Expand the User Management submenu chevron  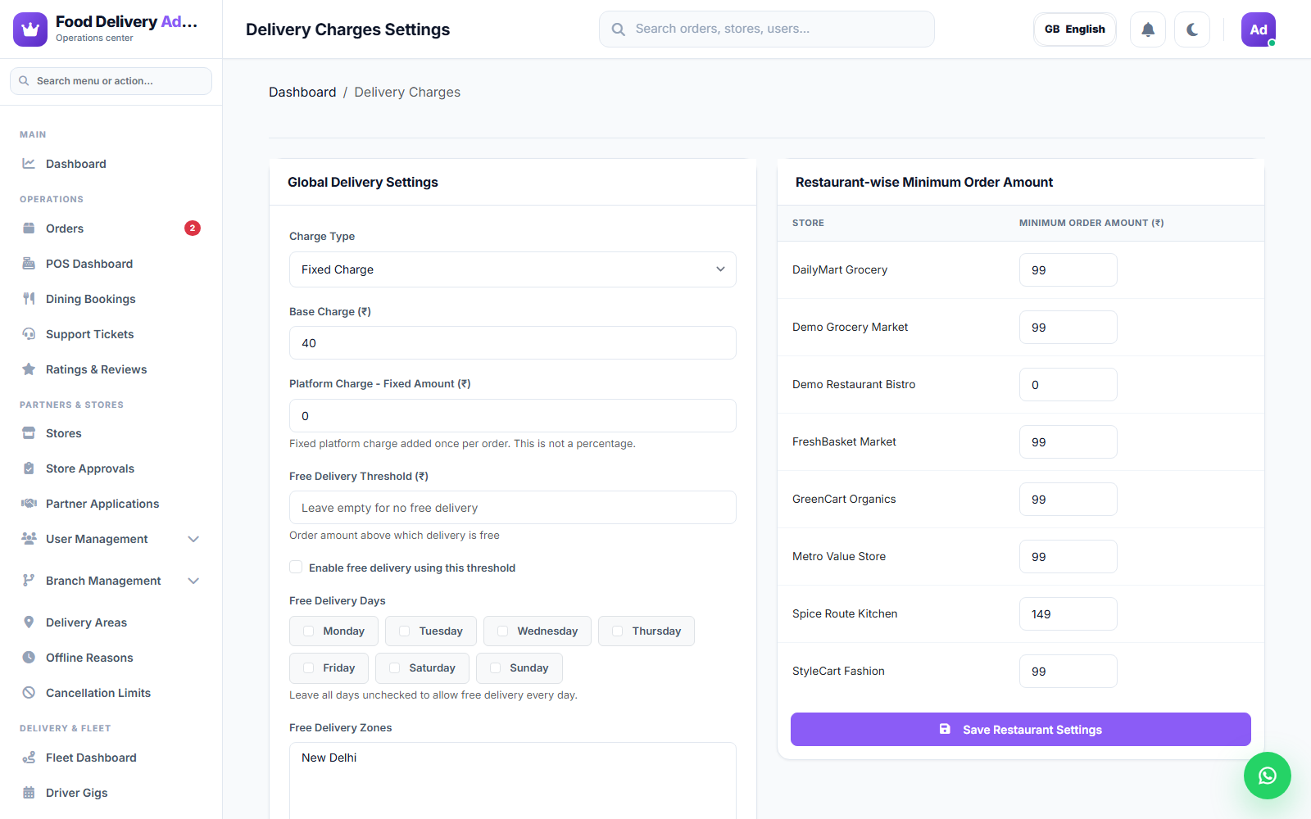click(x=193, y=539)
